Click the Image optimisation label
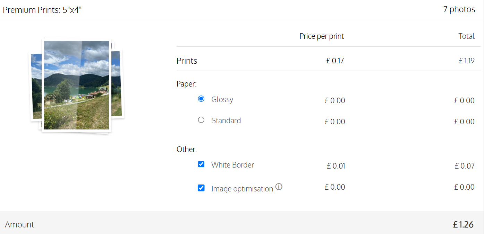The width and height of the screenshot is (484, 234). (242, 189)
